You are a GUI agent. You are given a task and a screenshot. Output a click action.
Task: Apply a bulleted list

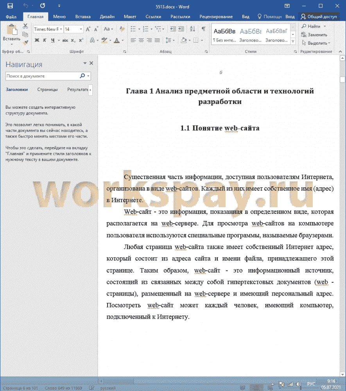point(133,29)
